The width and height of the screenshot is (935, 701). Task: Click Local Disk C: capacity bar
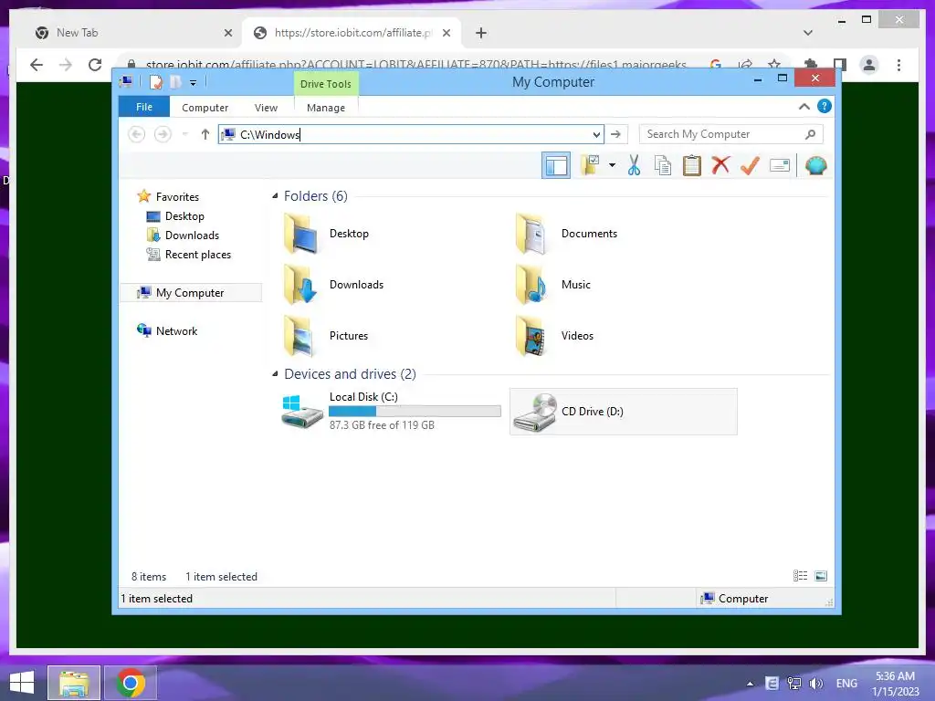(x=415, y=412)
